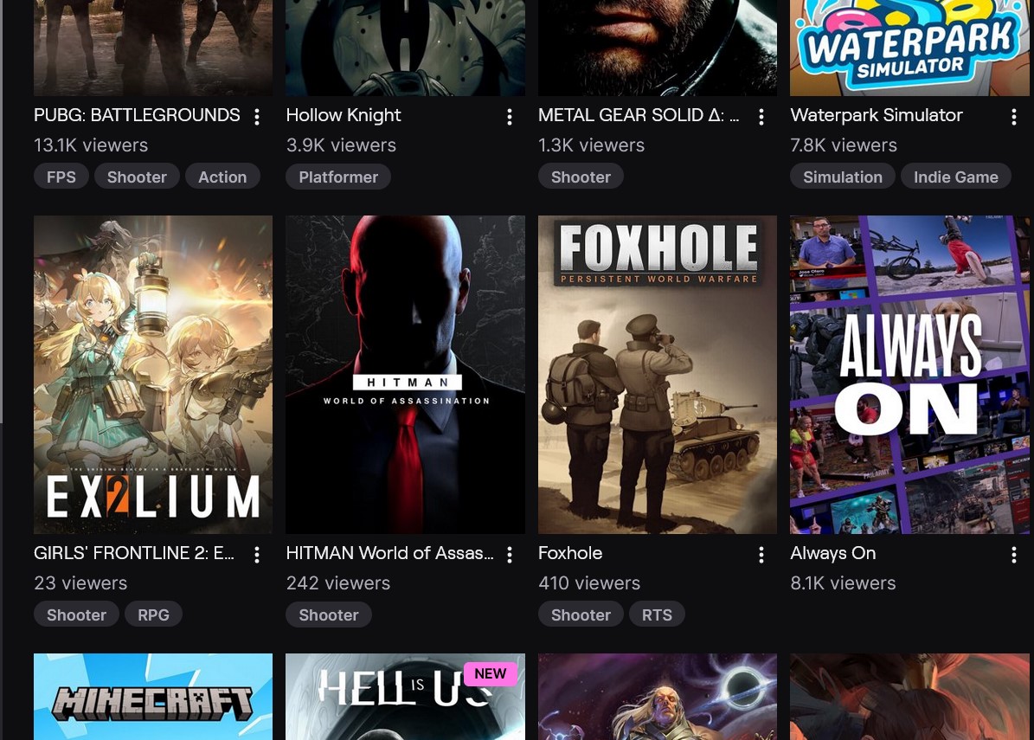Open options menu for Always On
Screen dimensions: 1034x740
[x=1014, y=555]
